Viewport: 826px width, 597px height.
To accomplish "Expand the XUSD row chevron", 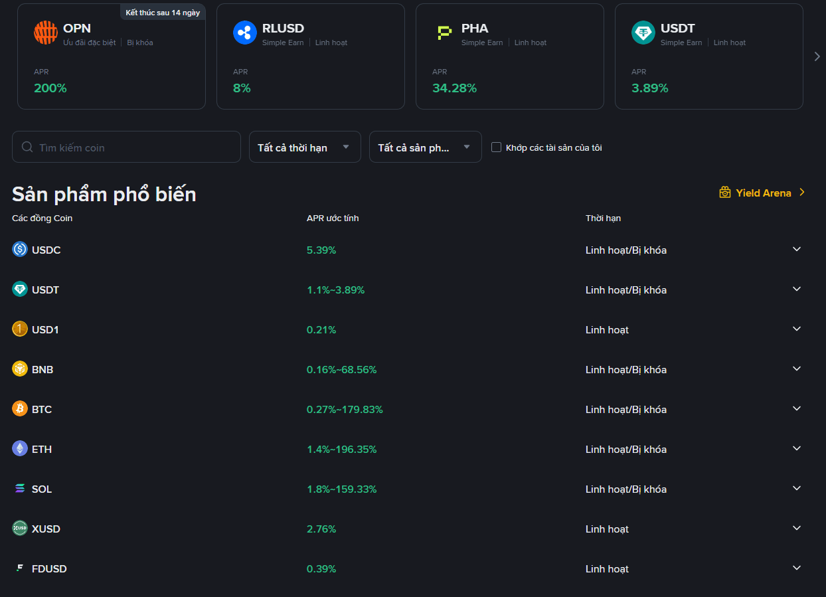I will point(797,528).
